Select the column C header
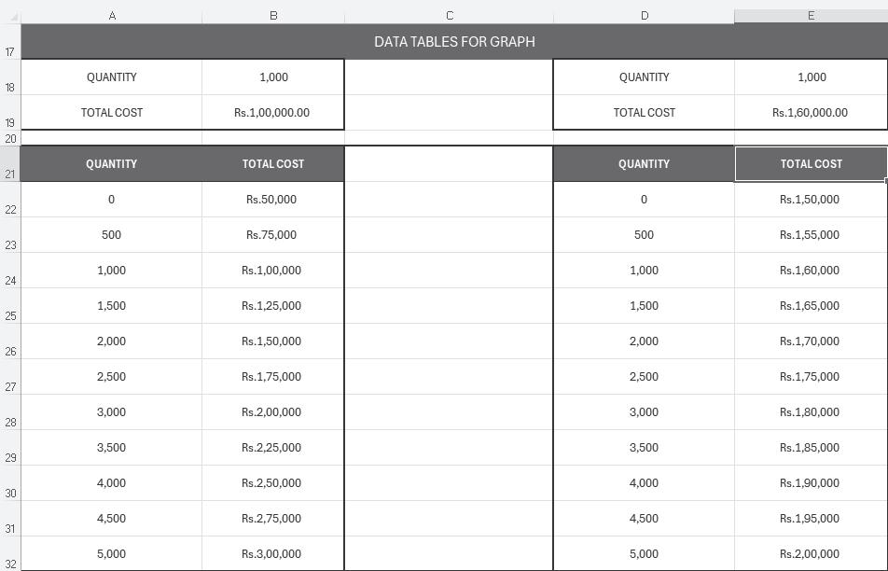 coord(449,16)
